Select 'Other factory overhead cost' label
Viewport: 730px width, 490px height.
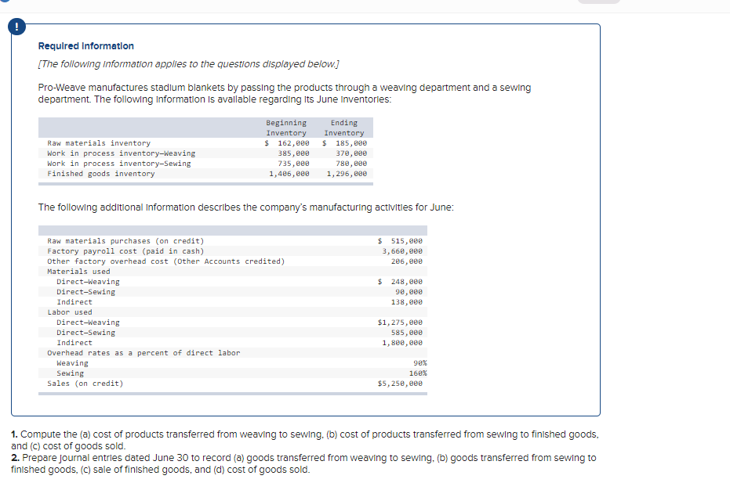point(165,261)
